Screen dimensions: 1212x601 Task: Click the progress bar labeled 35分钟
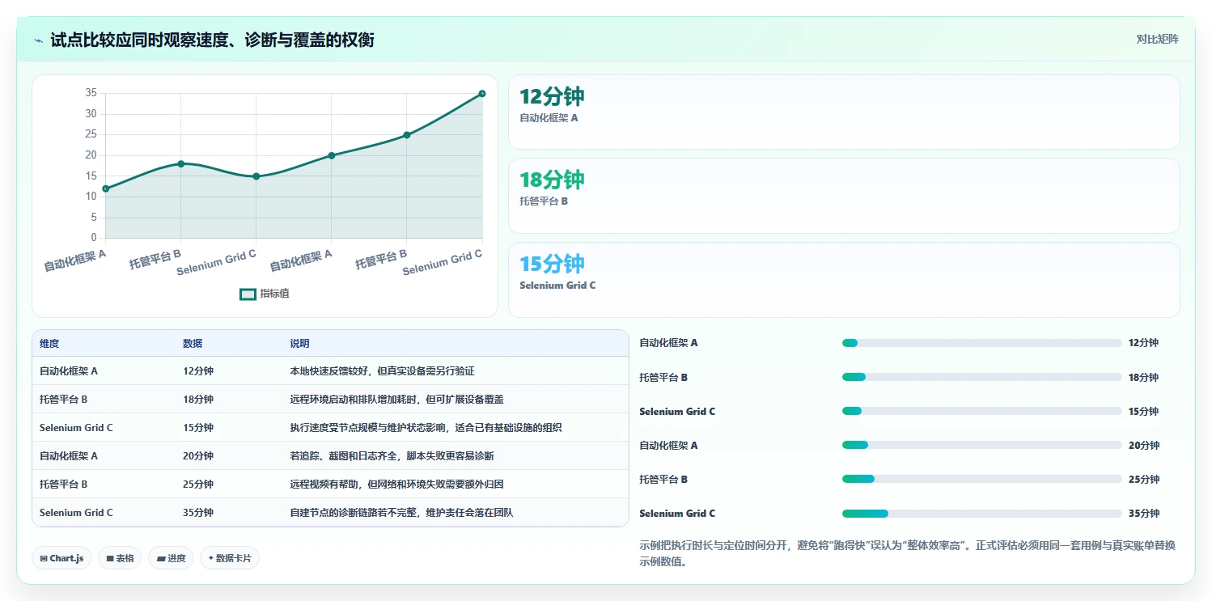[x=981, y=514]
